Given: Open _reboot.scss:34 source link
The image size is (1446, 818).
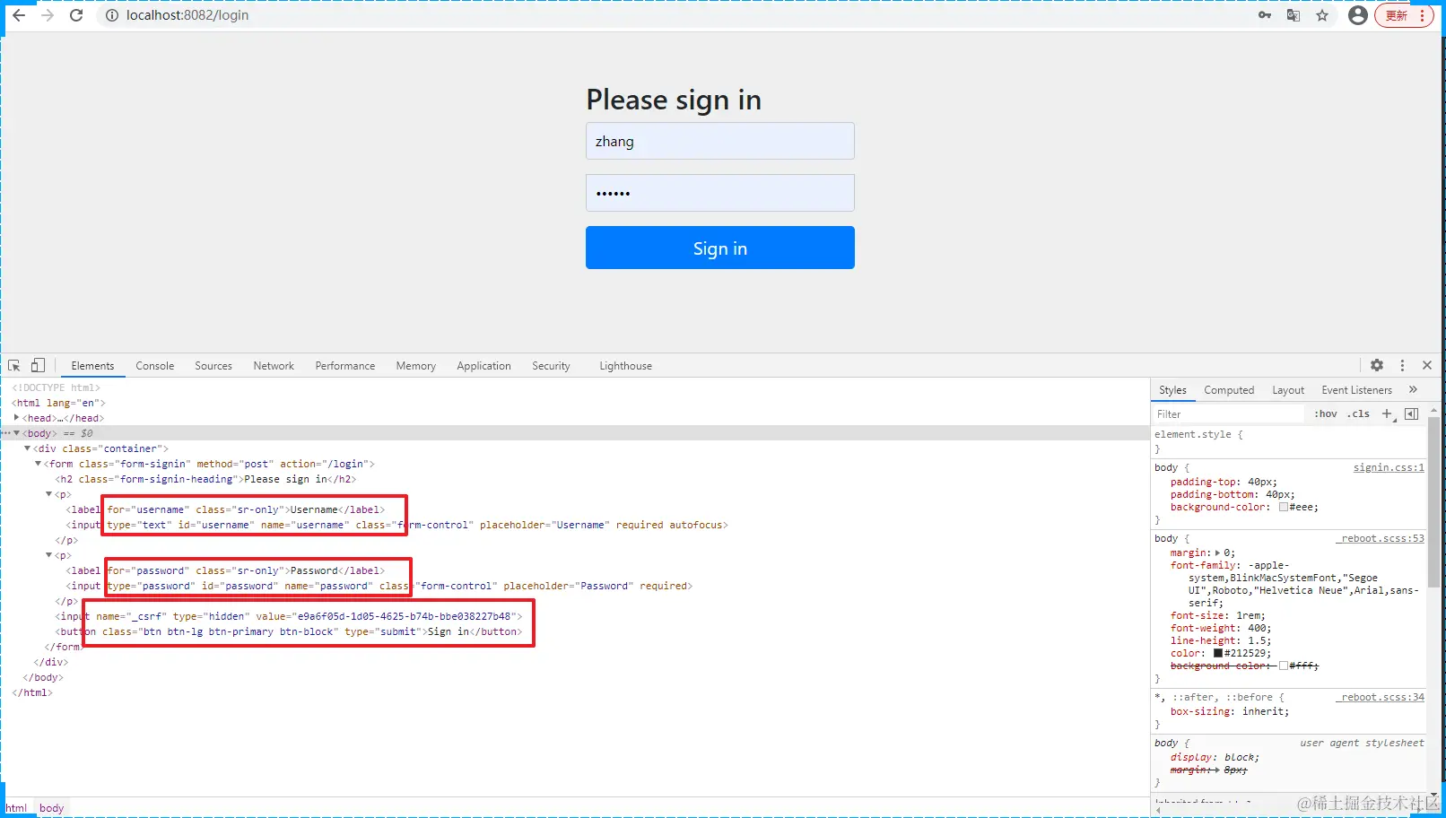Looking at the screenshot, I should pyautogui.click(x=1381, y=697).
